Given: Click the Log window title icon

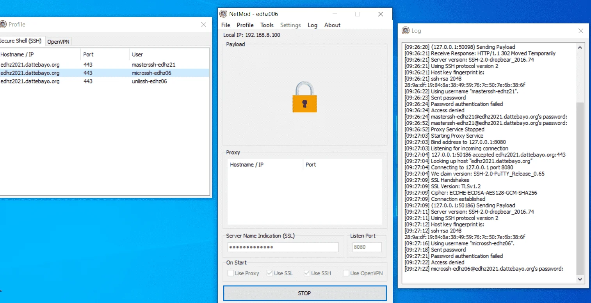Looking at the screenshot, I should [406, 30].
